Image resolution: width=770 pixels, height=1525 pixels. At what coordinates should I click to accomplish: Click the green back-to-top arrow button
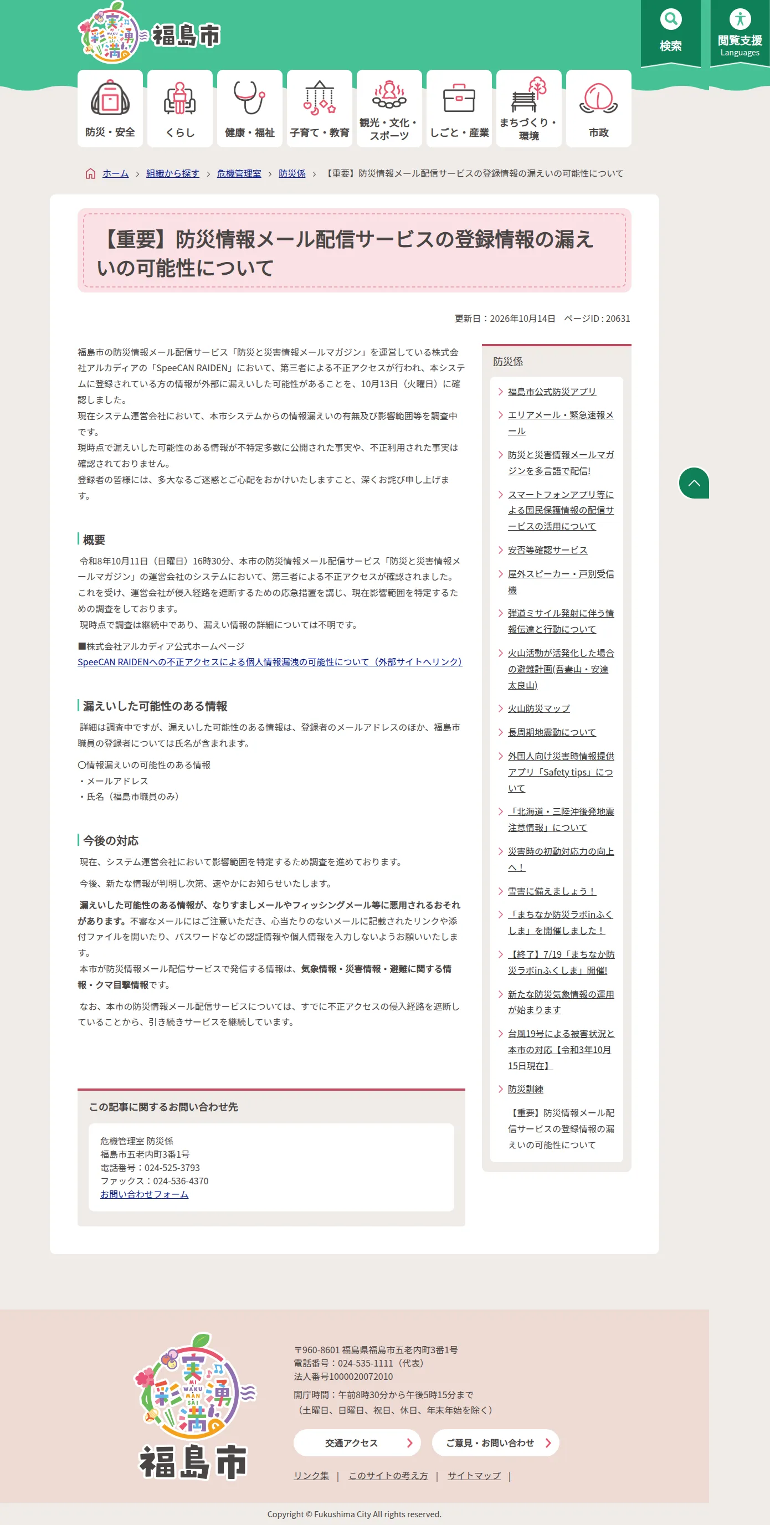coord(694,483)
